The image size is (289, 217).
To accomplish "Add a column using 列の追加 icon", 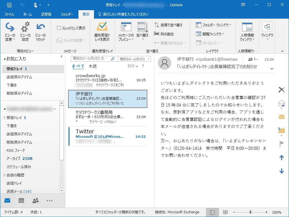I will (x=156, y=33).
